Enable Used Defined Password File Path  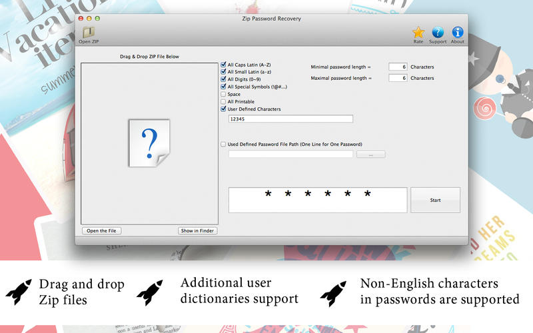(223, 144)
